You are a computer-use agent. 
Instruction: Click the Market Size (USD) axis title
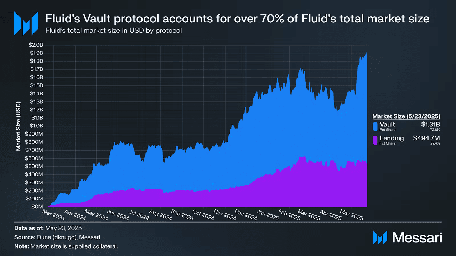(19, 126)
